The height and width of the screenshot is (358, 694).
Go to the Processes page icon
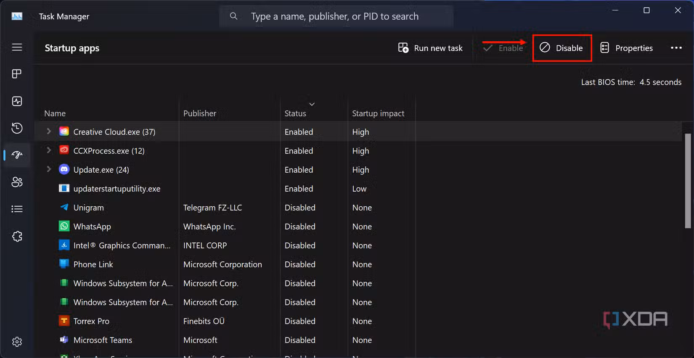[17, 74]
